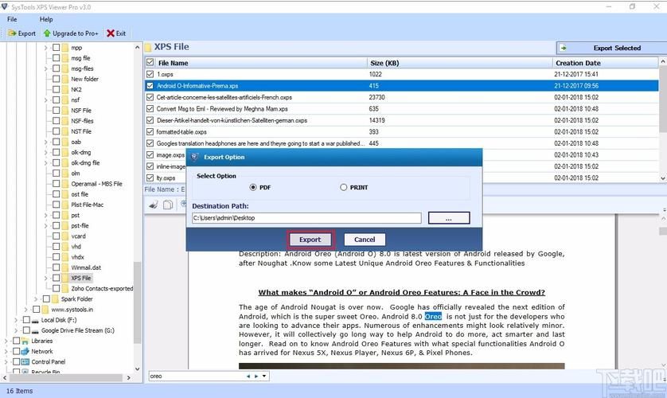This screenshot has width=667, height=398.
Task: Open the search box options dropdown arrow
Action: click(264, 377)
